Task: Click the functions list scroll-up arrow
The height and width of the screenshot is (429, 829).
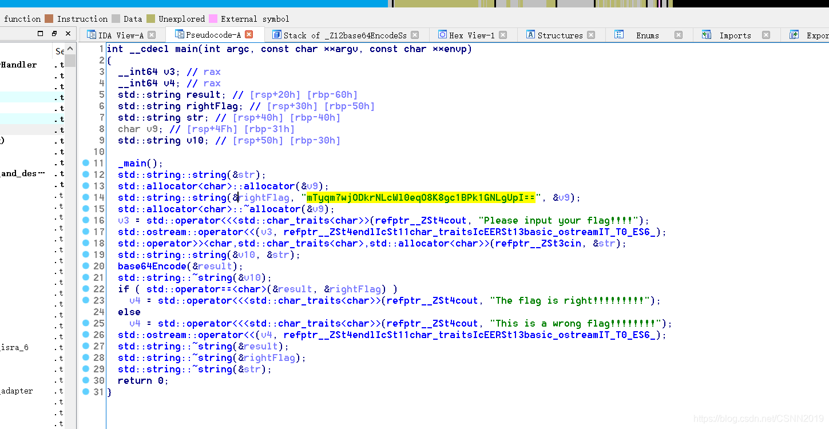Action: [x=70, y=49]
